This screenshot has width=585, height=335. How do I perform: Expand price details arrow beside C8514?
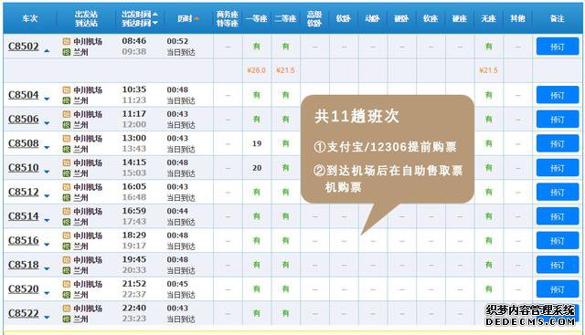click(x=47, y=220)
